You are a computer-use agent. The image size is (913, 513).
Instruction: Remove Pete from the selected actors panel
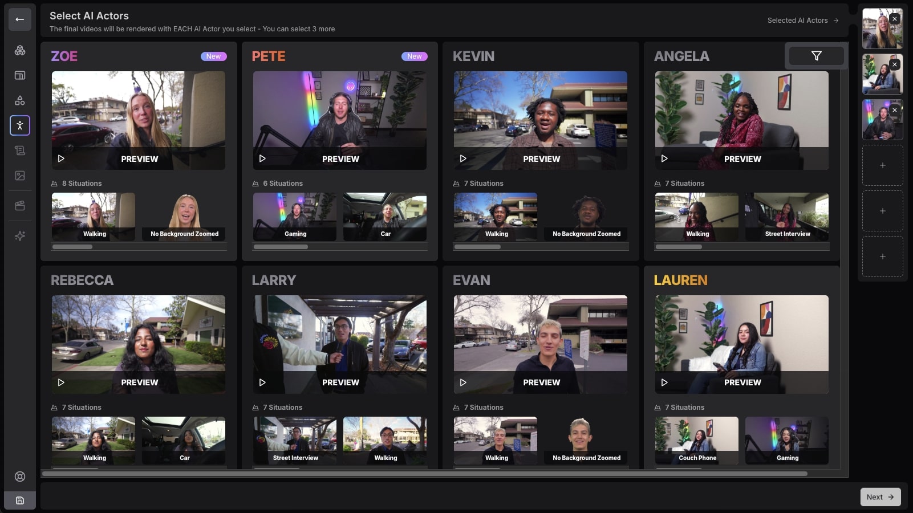894,109
